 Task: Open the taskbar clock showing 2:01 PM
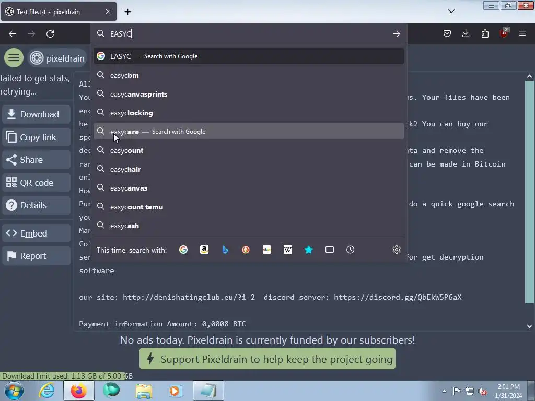508,391
